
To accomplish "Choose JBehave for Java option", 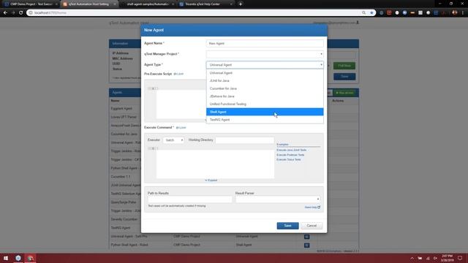I will tap(265, 96).
